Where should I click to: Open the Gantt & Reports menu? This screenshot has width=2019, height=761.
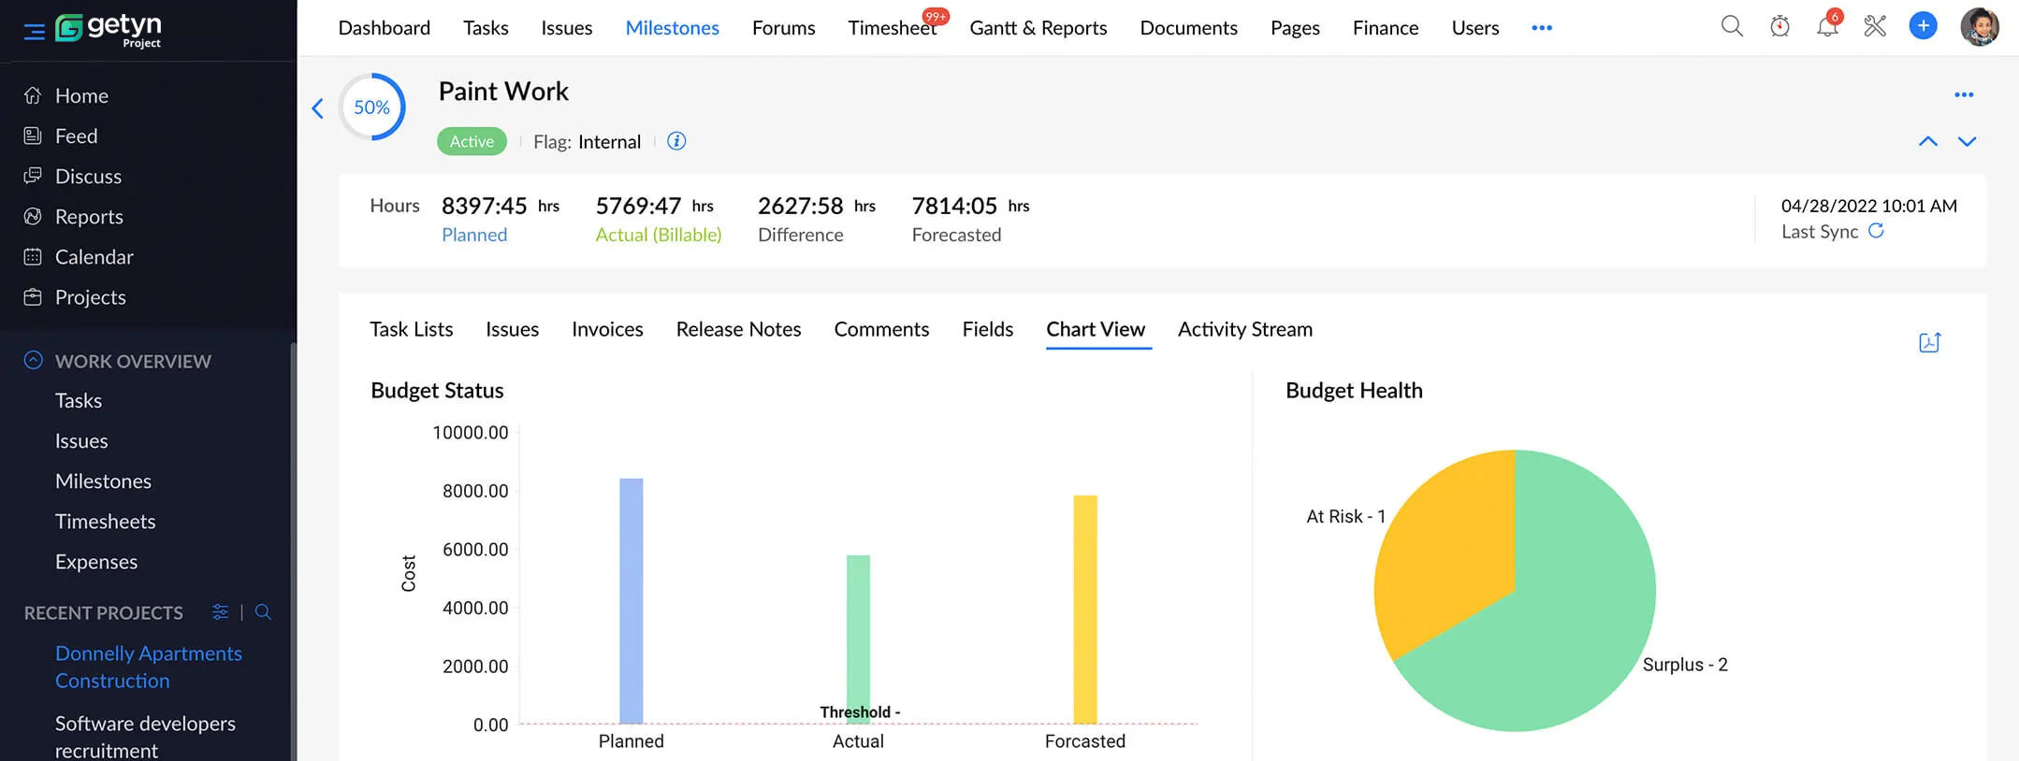tap(1038, 28)
